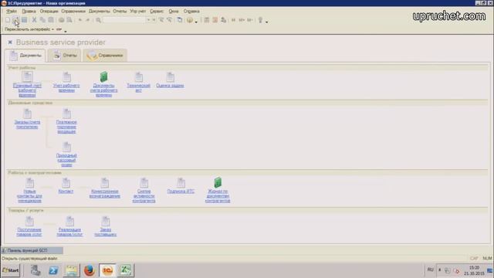The image size is (494, 278).
Task: Open Реализация товаров услуг link
Action: [x=69, y=232]
